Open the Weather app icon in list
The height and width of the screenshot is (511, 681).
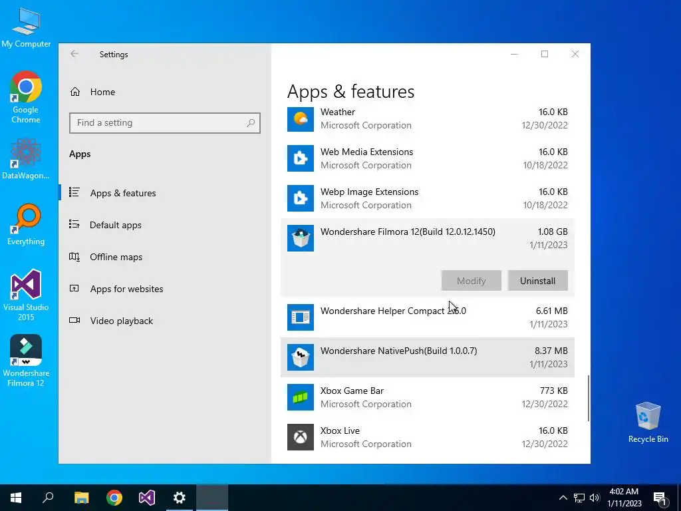coord(300,118)
